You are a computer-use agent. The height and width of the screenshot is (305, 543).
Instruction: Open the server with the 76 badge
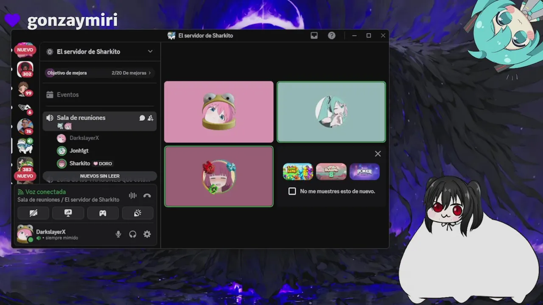[25, 126]
